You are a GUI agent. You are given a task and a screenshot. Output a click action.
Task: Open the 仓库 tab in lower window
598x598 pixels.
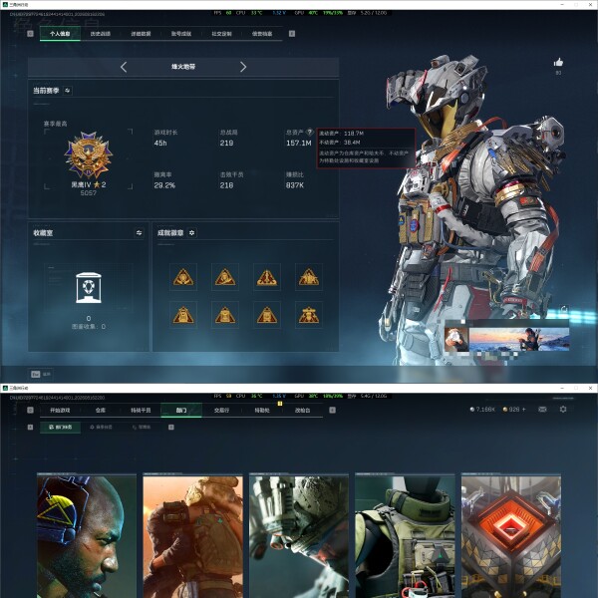pyautogui.click(x=101, y=410)
